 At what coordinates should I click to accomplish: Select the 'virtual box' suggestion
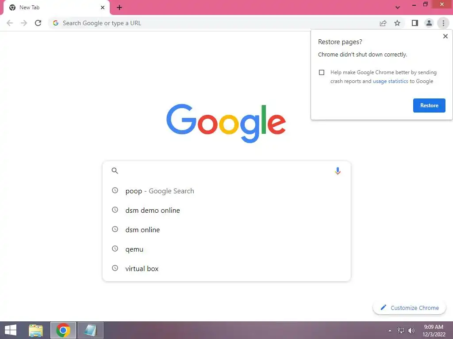pos(226,268)
